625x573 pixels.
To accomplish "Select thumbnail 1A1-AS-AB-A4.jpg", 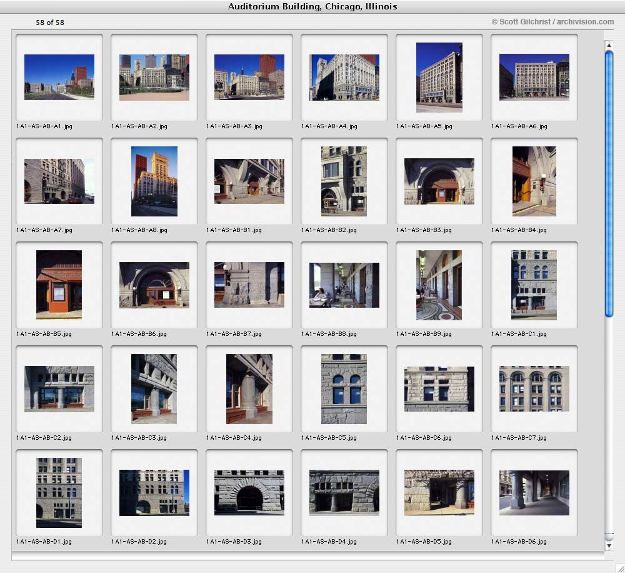I will coord(344,78).
